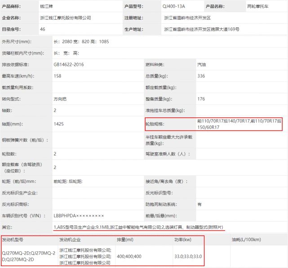Select the wheelbase value 1425
This screenshot has height=268, width=288.
pyautogui.click(x=58, y=124)
